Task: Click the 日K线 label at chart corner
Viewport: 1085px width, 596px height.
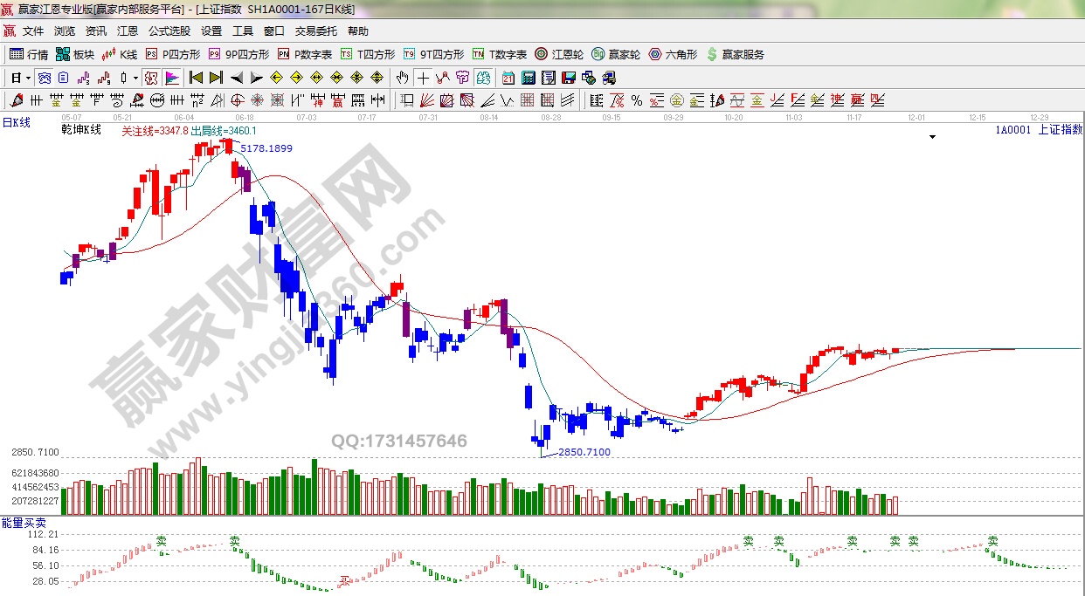Action: [16, 123]
